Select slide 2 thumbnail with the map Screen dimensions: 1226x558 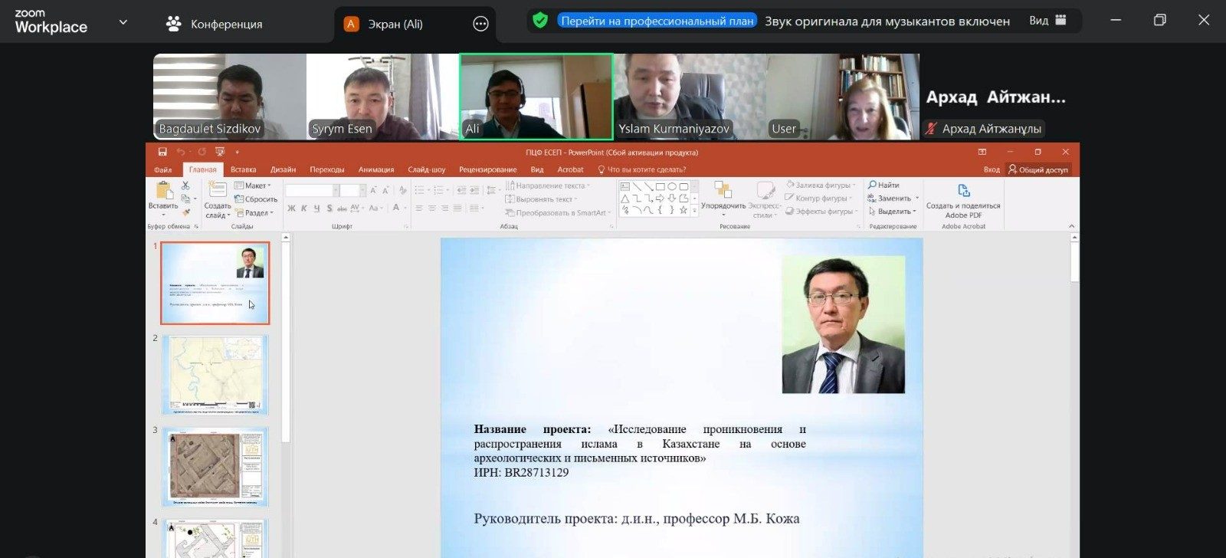coord(215,375)
